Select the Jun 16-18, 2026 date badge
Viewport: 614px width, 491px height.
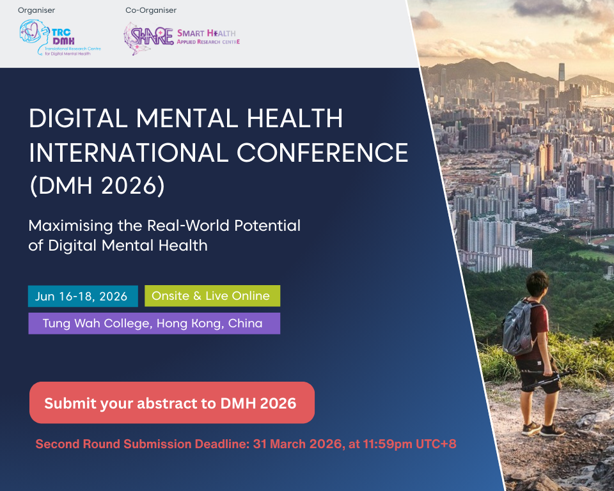(83, 296)
